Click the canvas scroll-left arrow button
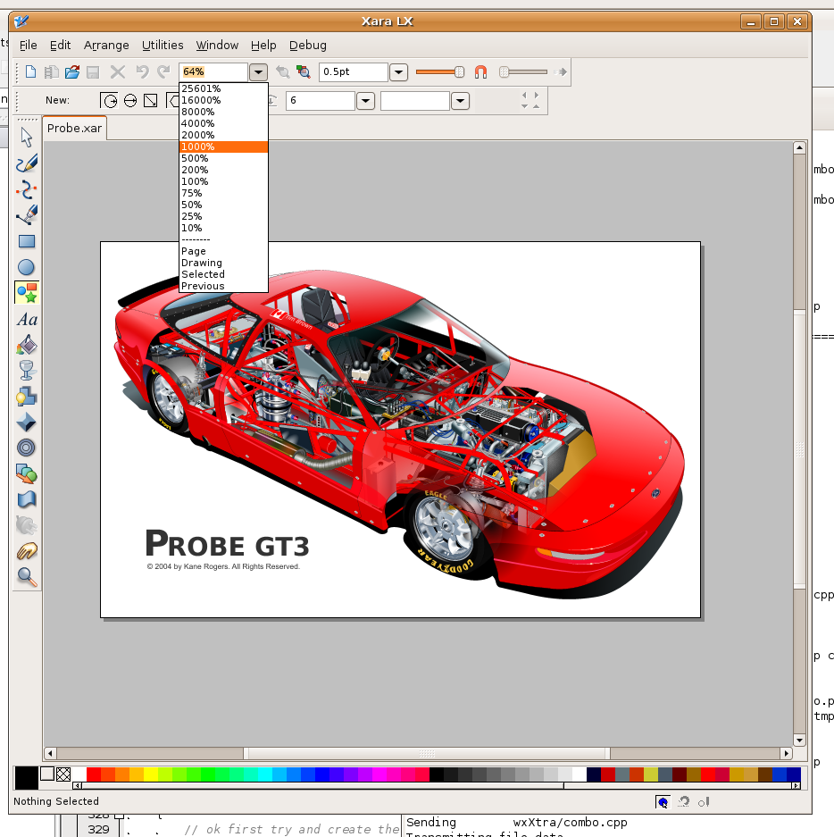This screenshot has height=837, width=834. pyautogui.click(x=50, y=753)
